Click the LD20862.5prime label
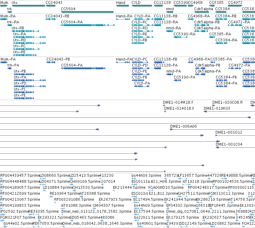The width and height of the screenshot is (255, 228). [x=225, y=224]
